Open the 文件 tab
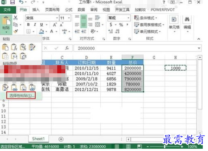 pyautogui.click(x=7, y=10)
